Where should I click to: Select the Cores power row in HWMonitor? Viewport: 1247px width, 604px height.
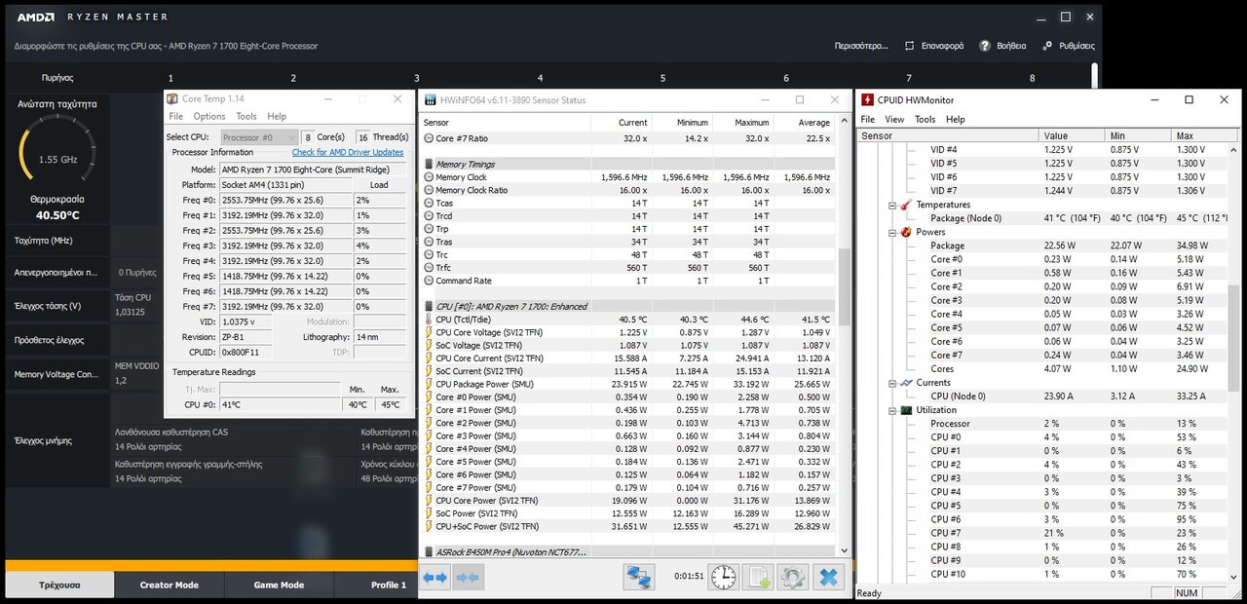coord(1041,369)
